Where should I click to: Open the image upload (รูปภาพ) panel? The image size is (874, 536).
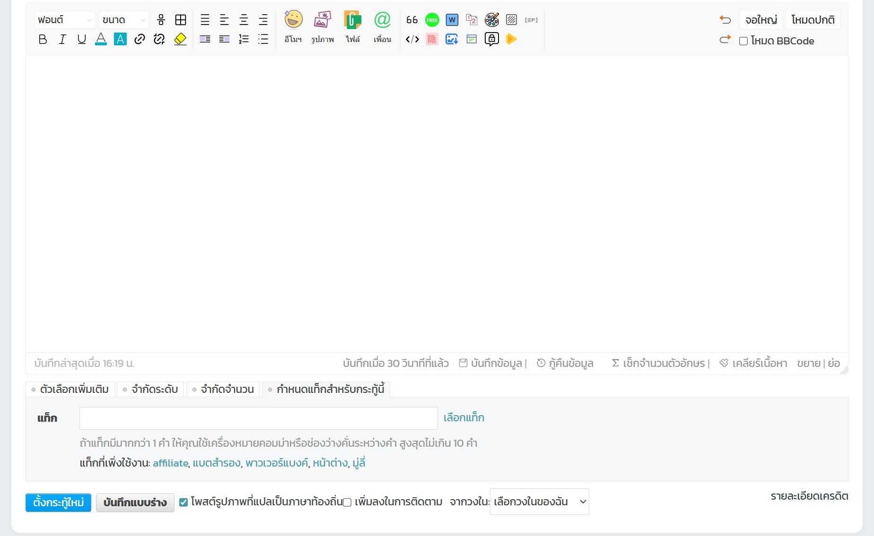[323, 27]
